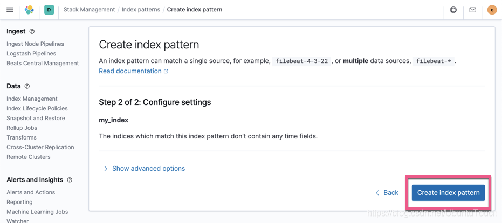Select Index Management in sidebar
Screen dimensions: 502x223
pyautogui.click(x=32, y=99)
